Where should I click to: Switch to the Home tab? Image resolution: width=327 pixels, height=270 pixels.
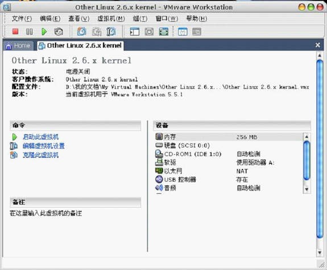click(18, 46)
